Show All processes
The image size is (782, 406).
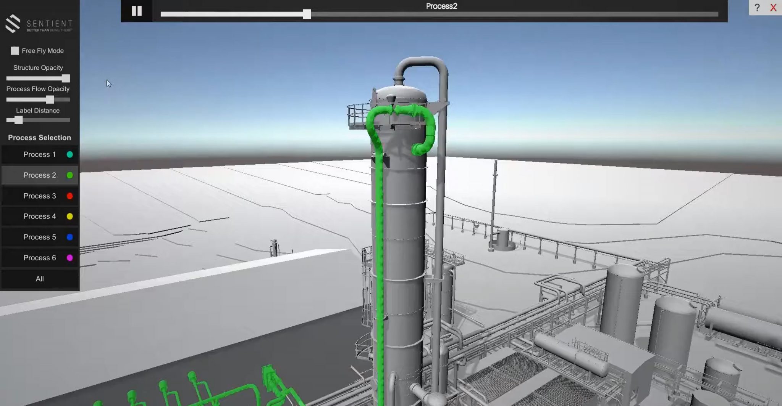click(39, 279)
